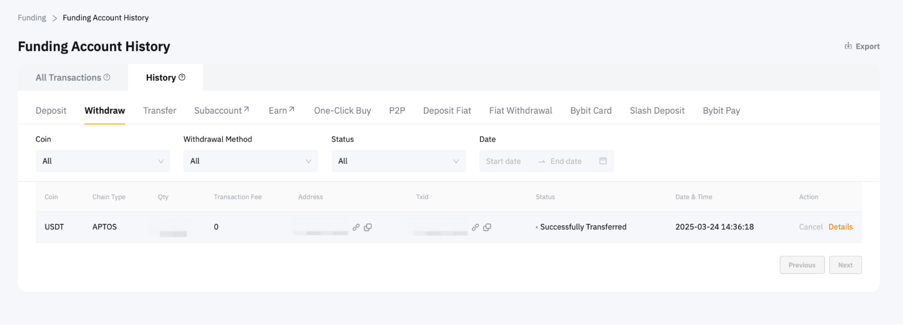The height and width of the screenshot is (325, 903).
Task: Click the calendar icon in Date field
Action: click(x=603, y=161)
